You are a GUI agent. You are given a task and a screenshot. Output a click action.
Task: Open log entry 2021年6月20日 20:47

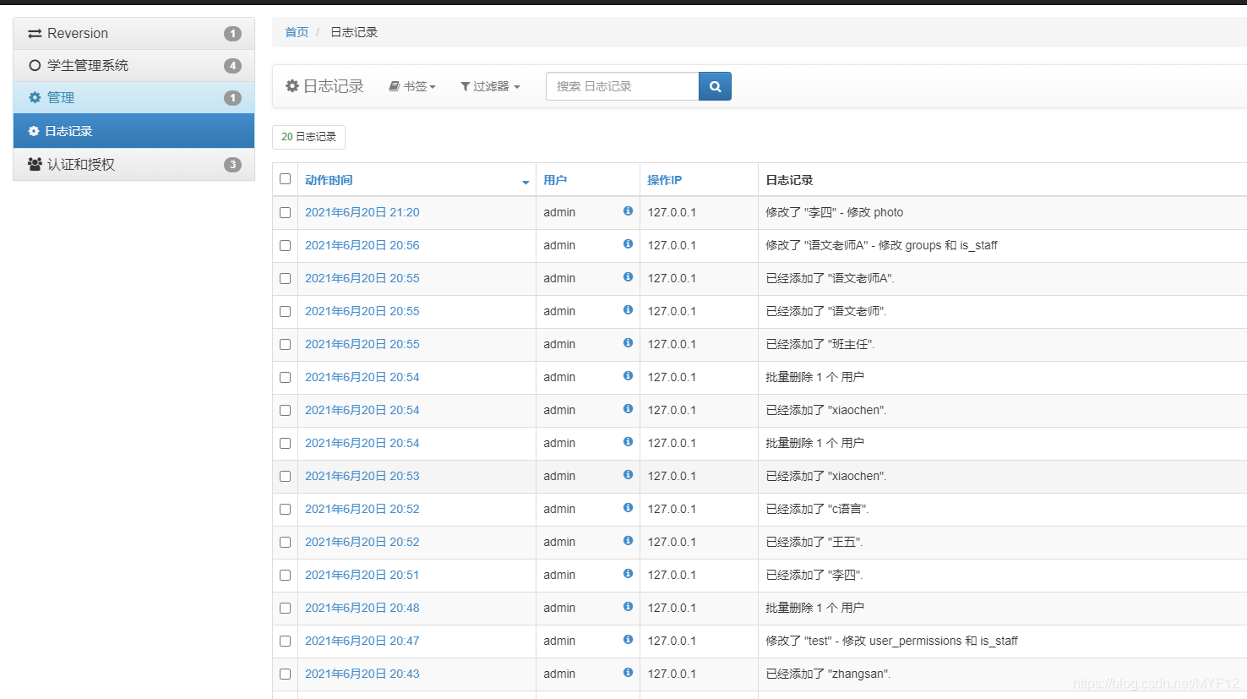click(x=362, y=641)
